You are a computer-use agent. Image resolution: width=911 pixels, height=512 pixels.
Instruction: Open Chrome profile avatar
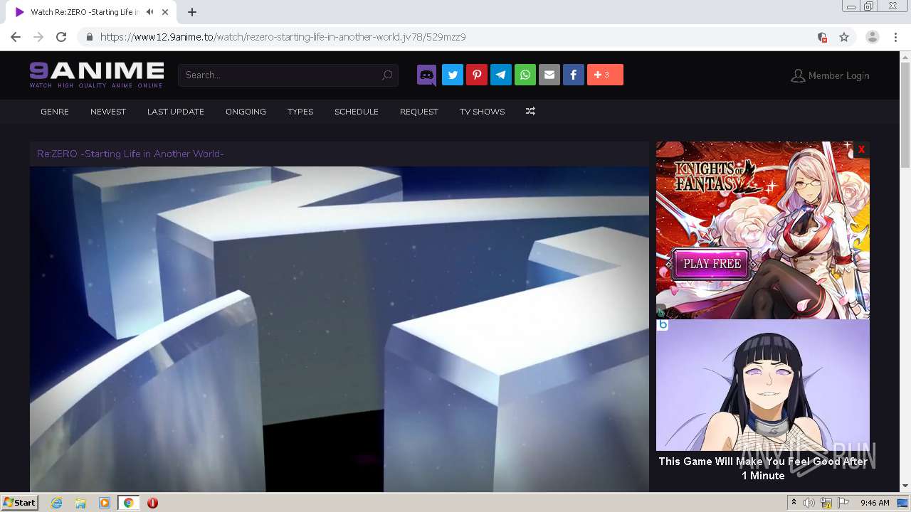pyautogui.click(x=873, y=37)
